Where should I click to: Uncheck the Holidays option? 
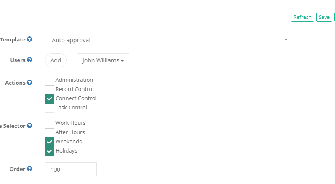tap(49, 151)
